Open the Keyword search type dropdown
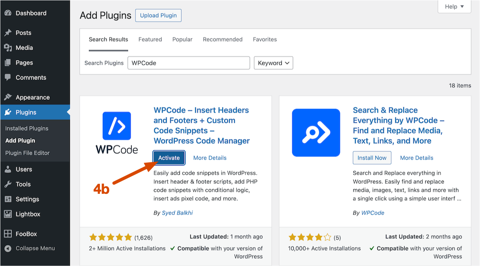This screenshot has height=266, width=480. [273, 63]
